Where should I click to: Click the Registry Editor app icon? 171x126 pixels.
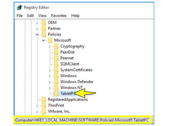point(19,7)
